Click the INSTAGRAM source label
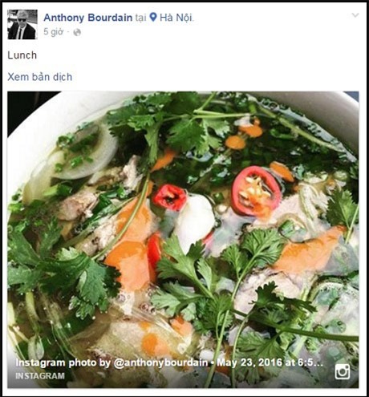The width and height of the screenshot is (369, 397). 40,376
